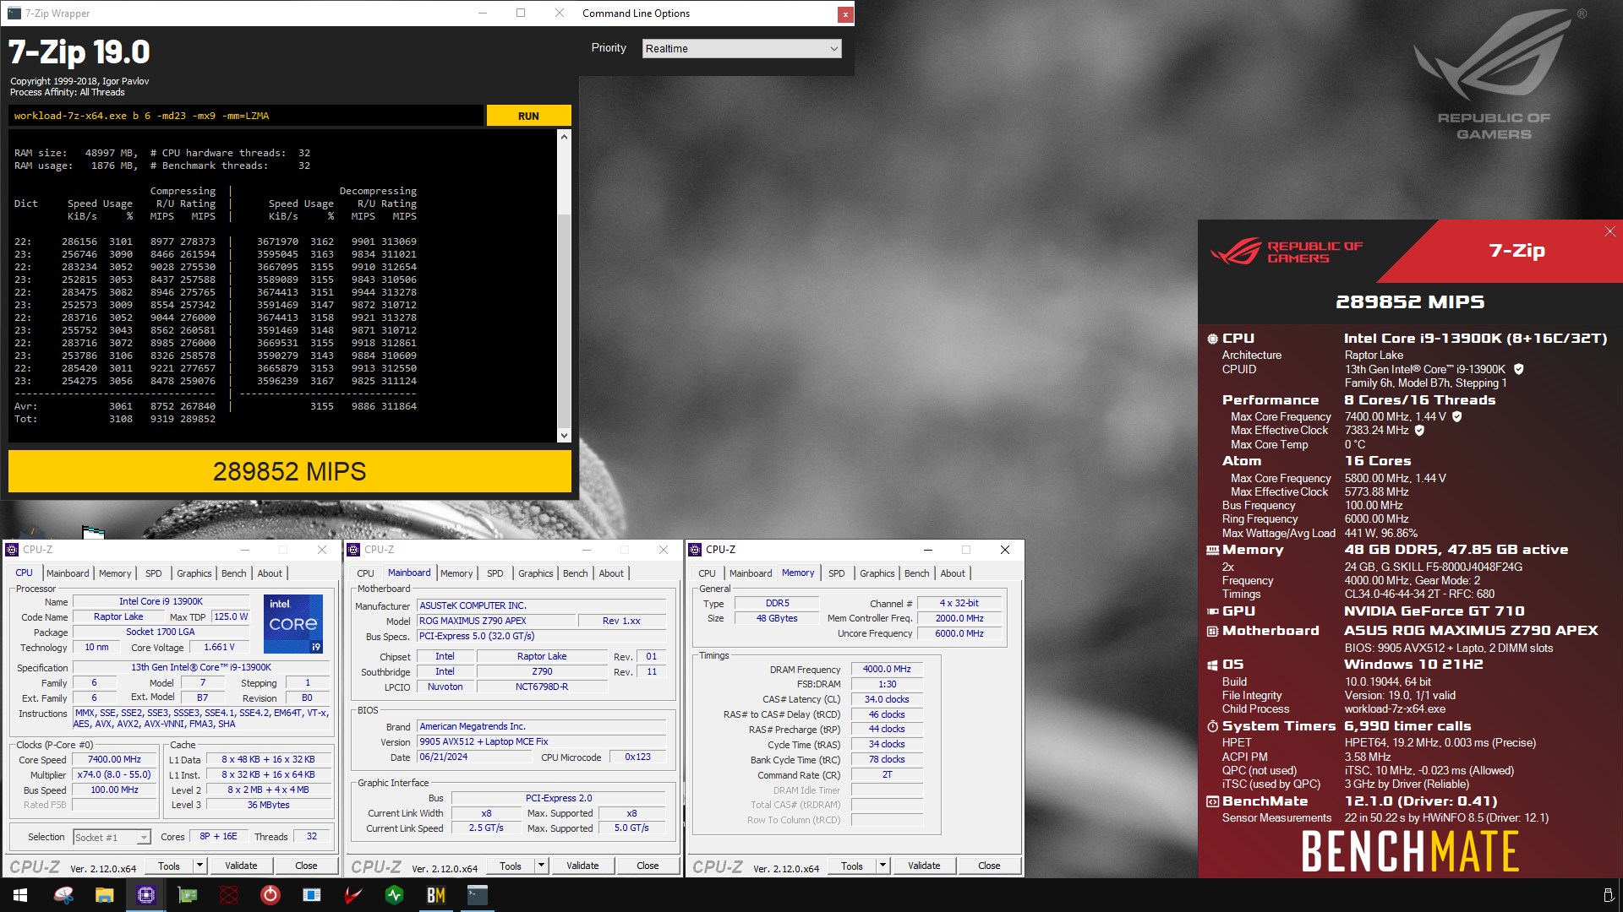Screen dimensions: 1623x912
Task: Click the CPUID verified shield checkmark
Action: click(x=1518, y=369)
